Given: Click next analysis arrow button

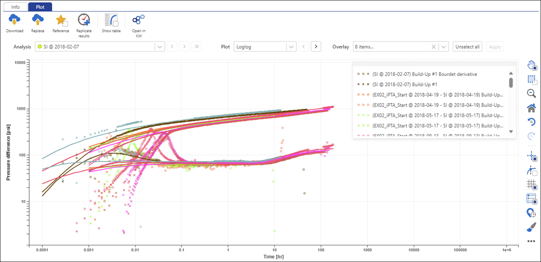Looking at the screenshot, I should pos(184,47).
